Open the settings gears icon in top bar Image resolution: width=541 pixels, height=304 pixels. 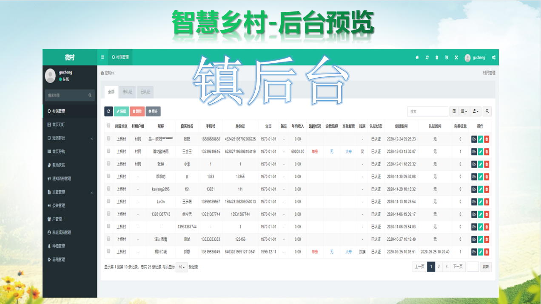494,57
